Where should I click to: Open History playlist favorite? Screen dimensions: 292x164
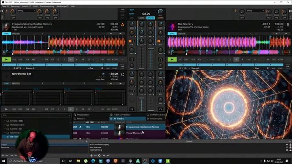pos(79,118)
